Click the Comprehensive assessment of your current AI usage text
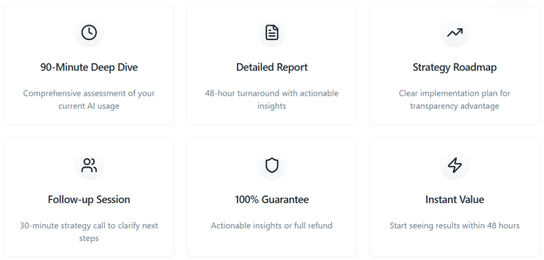544x260 pixels. [89, 100]
